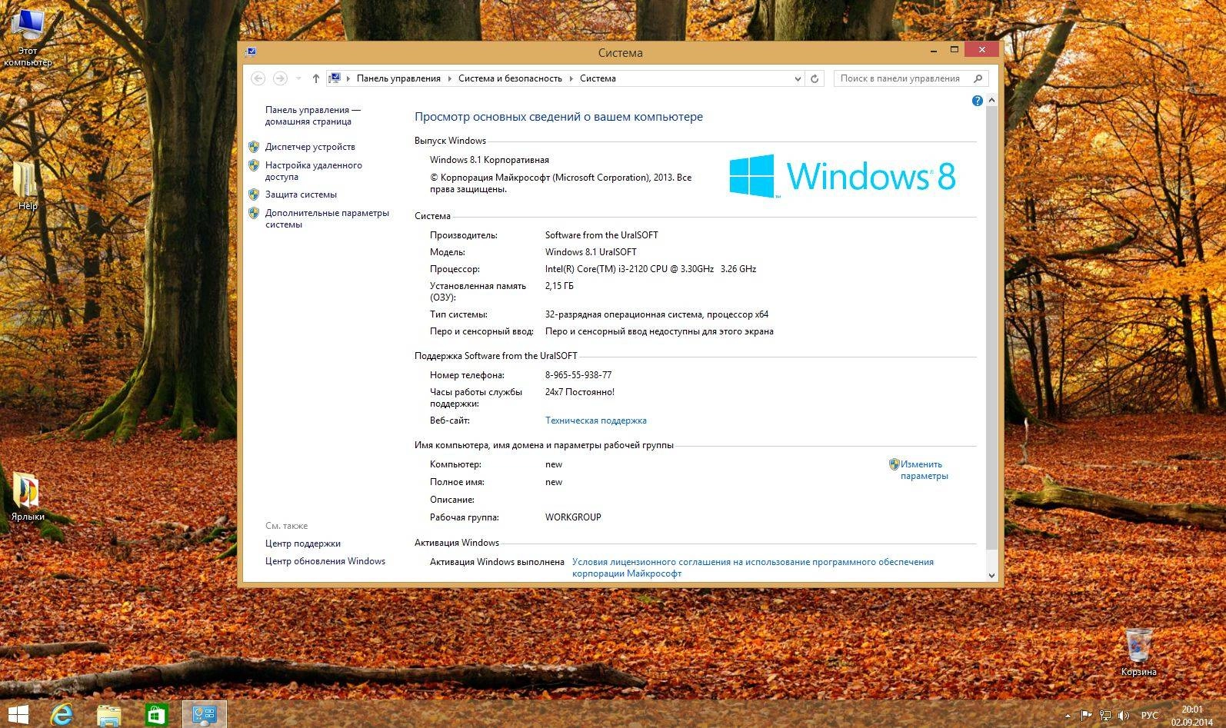Click scrollbar down arrow
This screenshot has width=1226, height=728.
pos(991,575)
